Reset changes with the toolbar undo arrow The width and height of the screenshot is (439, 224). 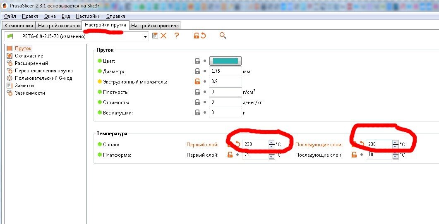click(203, 36)
